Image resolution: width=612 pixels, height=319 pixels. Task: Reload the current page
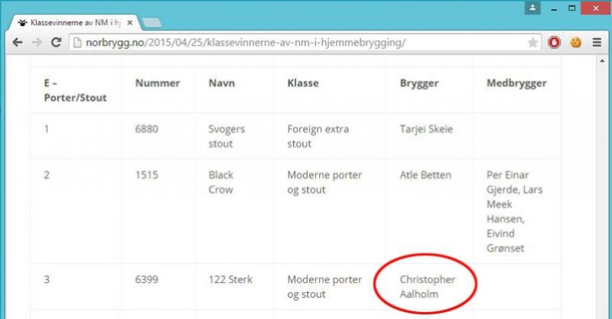56,42
